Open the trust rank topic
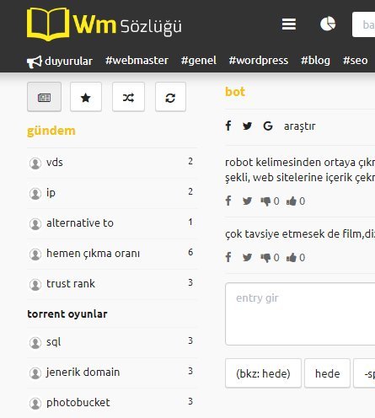Screen dimensions: 375x418 (x=71, y=284)
